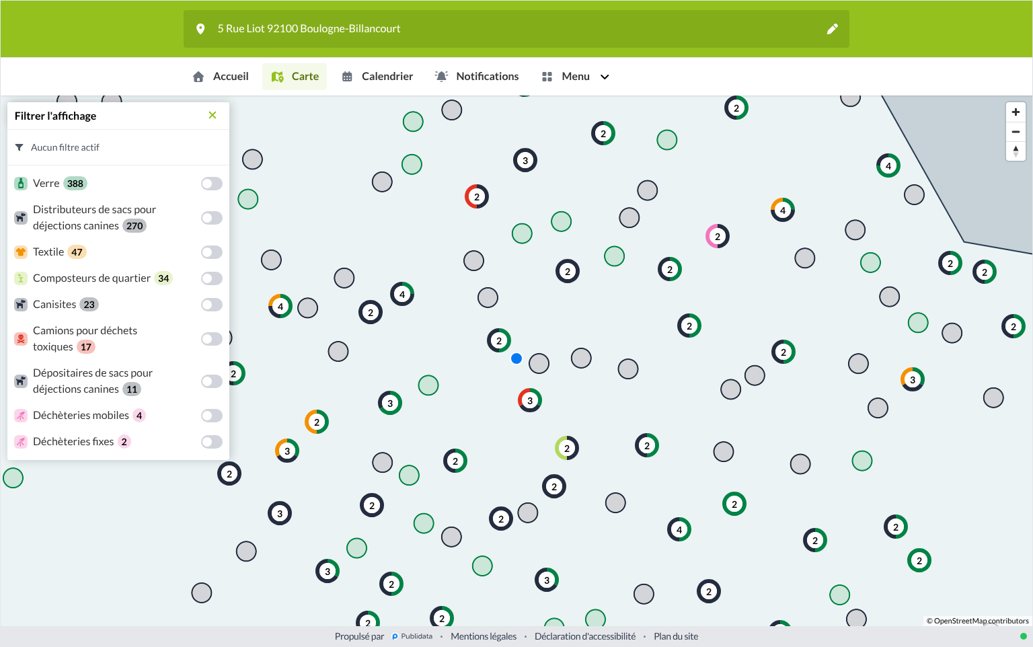This screenshot has height=647, width=1033.
Task: Toggle the Canisites filter switch
Action: coord(212,305)
